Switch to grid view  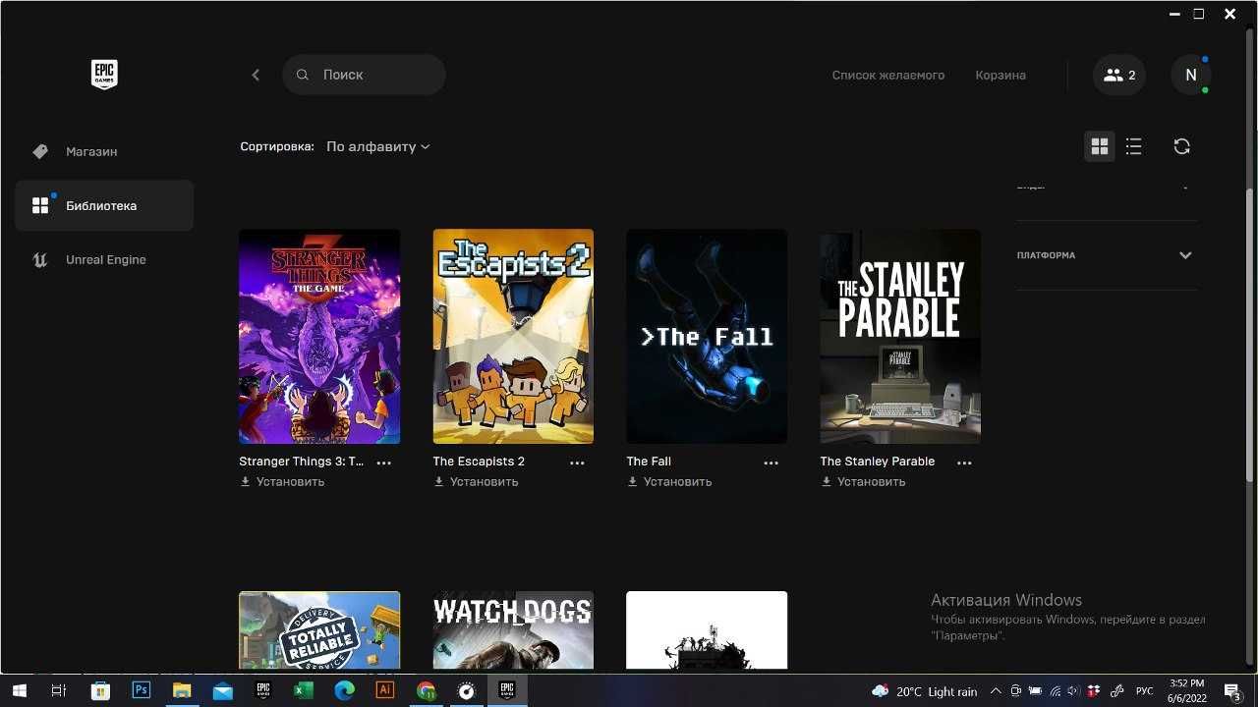pyautogui.click(x=1100, y=146)
